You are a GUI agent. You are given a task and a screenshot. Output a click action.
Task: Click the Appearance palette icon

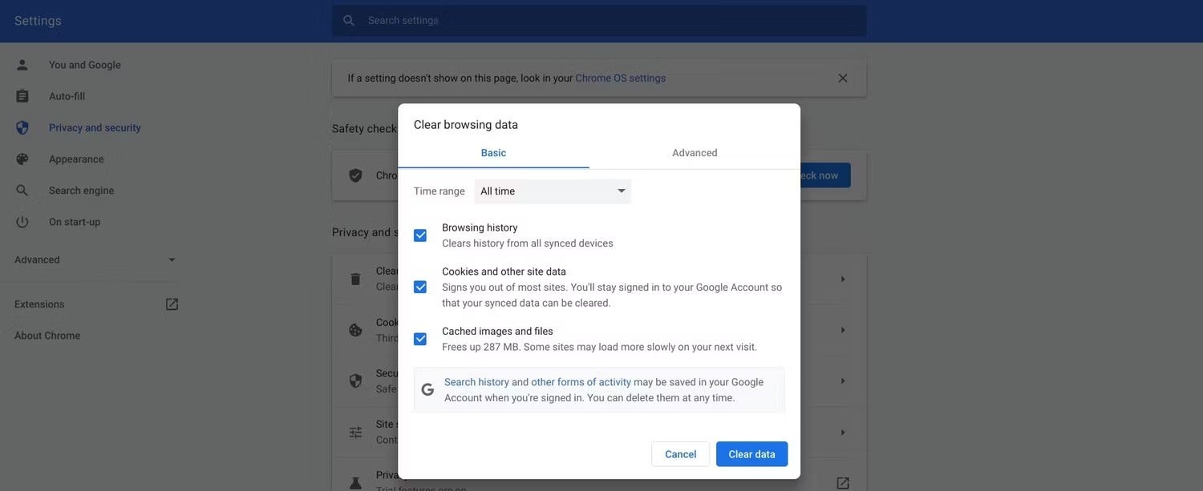pos(22,159)
